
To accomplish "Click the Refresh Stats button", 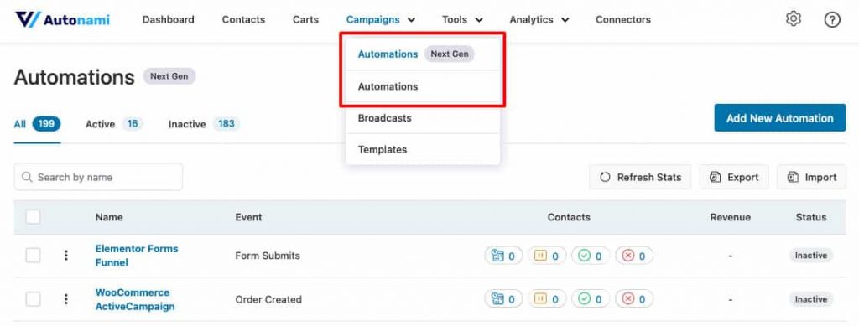I will (x=640, y=177).
